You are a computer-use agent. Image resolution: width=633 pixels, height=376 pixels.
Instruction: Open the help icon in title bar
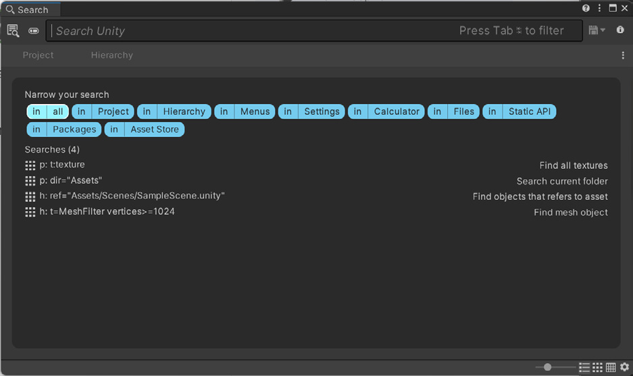(586, 8)
